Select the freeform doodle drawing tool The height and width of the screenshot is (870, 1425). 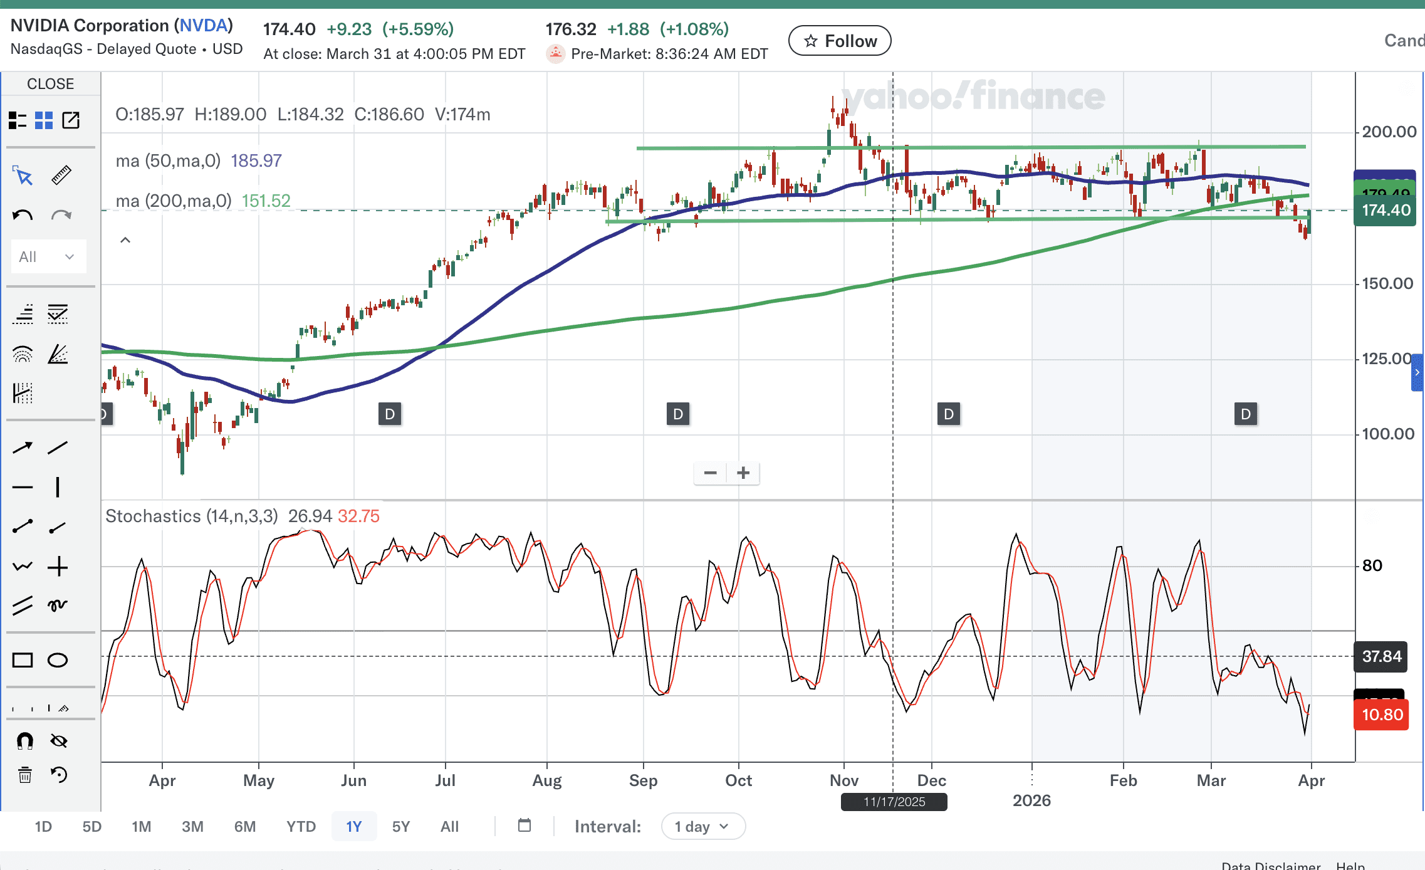pyautogui.click(x=58, y=605)
